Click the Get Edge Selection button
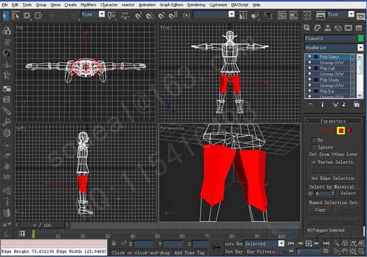This screenshot has height=257, width=367. pyautogui.click(x=332, y=178)
